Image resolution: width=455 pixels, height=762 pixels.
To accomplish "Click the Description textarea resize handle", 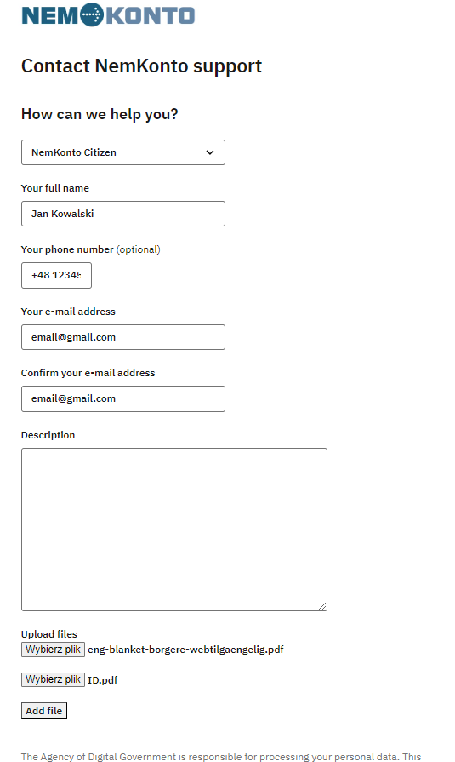I will click(323, 606).
